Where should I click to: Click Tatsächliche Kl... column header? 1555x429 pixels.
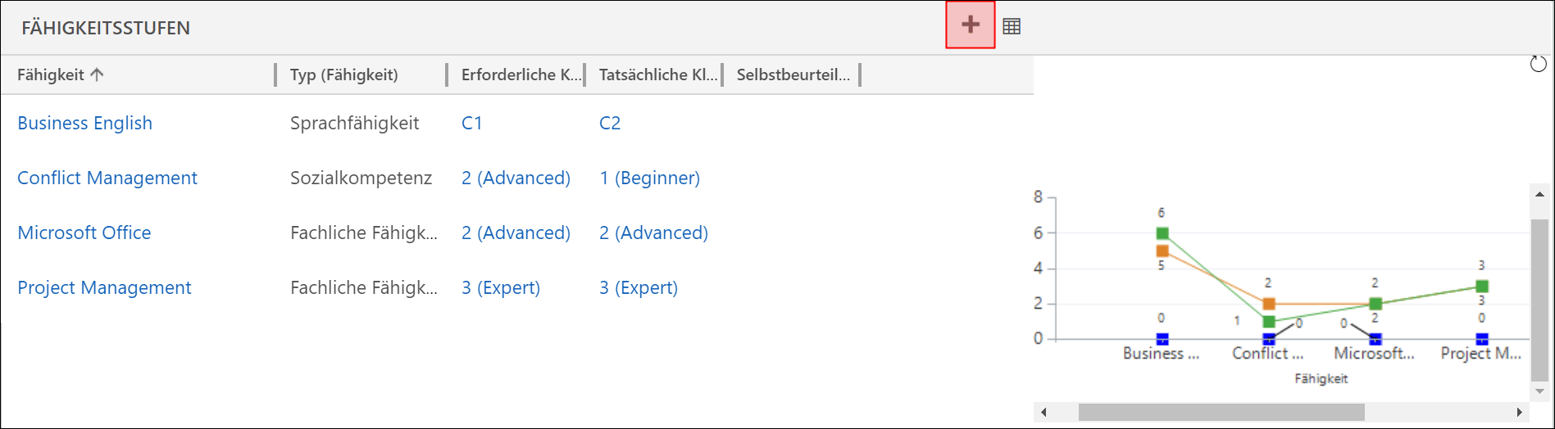pos(658,75)
